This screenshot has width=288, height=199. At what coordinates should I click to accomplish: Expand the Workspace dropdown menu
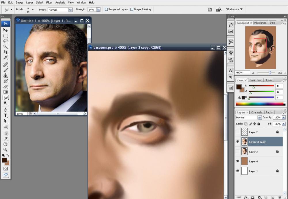point(234,9)
